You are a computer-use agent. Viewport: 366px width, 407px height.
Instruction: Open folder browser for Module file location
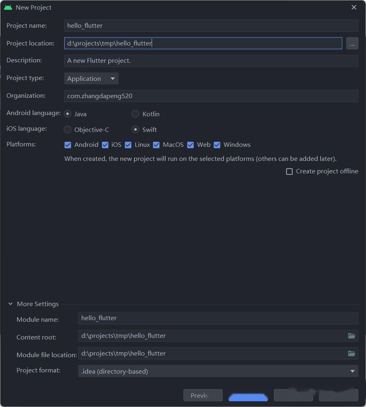click(x=352, y=354)
